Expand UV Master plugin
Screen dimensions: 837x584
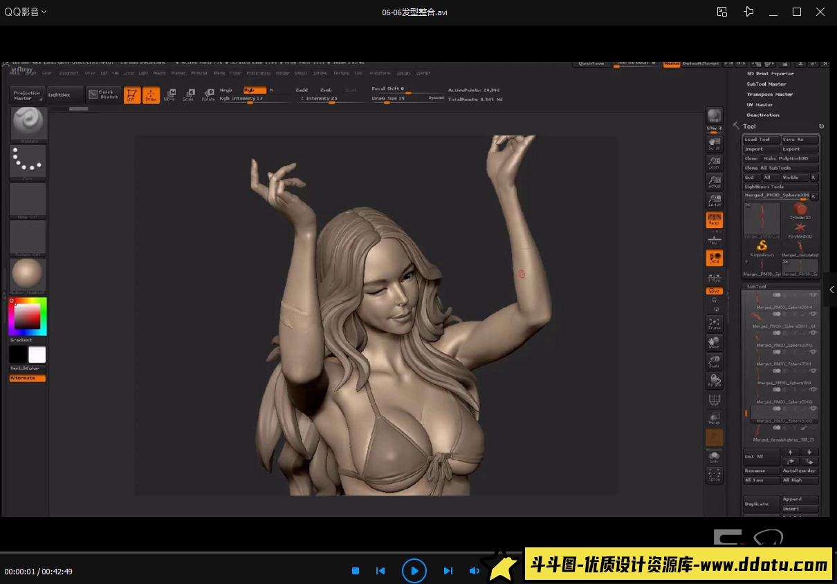[x=760, y=104]
